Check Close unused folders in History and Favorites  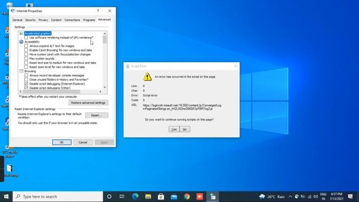[x=26, y=80]
